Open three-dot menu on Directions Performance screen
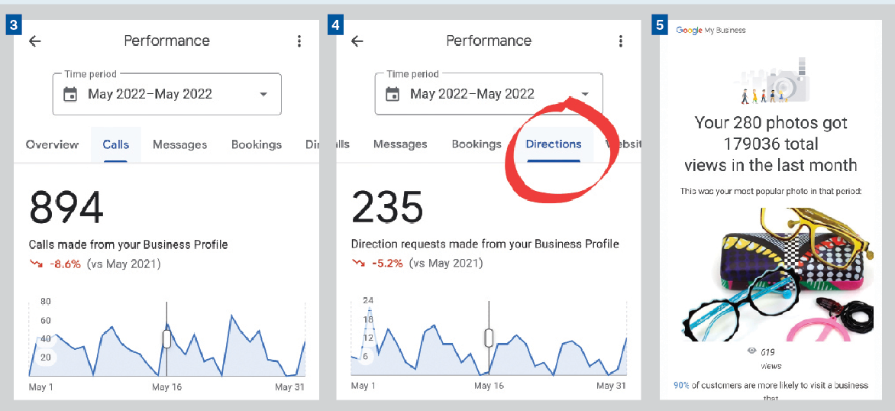The image size is (895, 411). 620,41
